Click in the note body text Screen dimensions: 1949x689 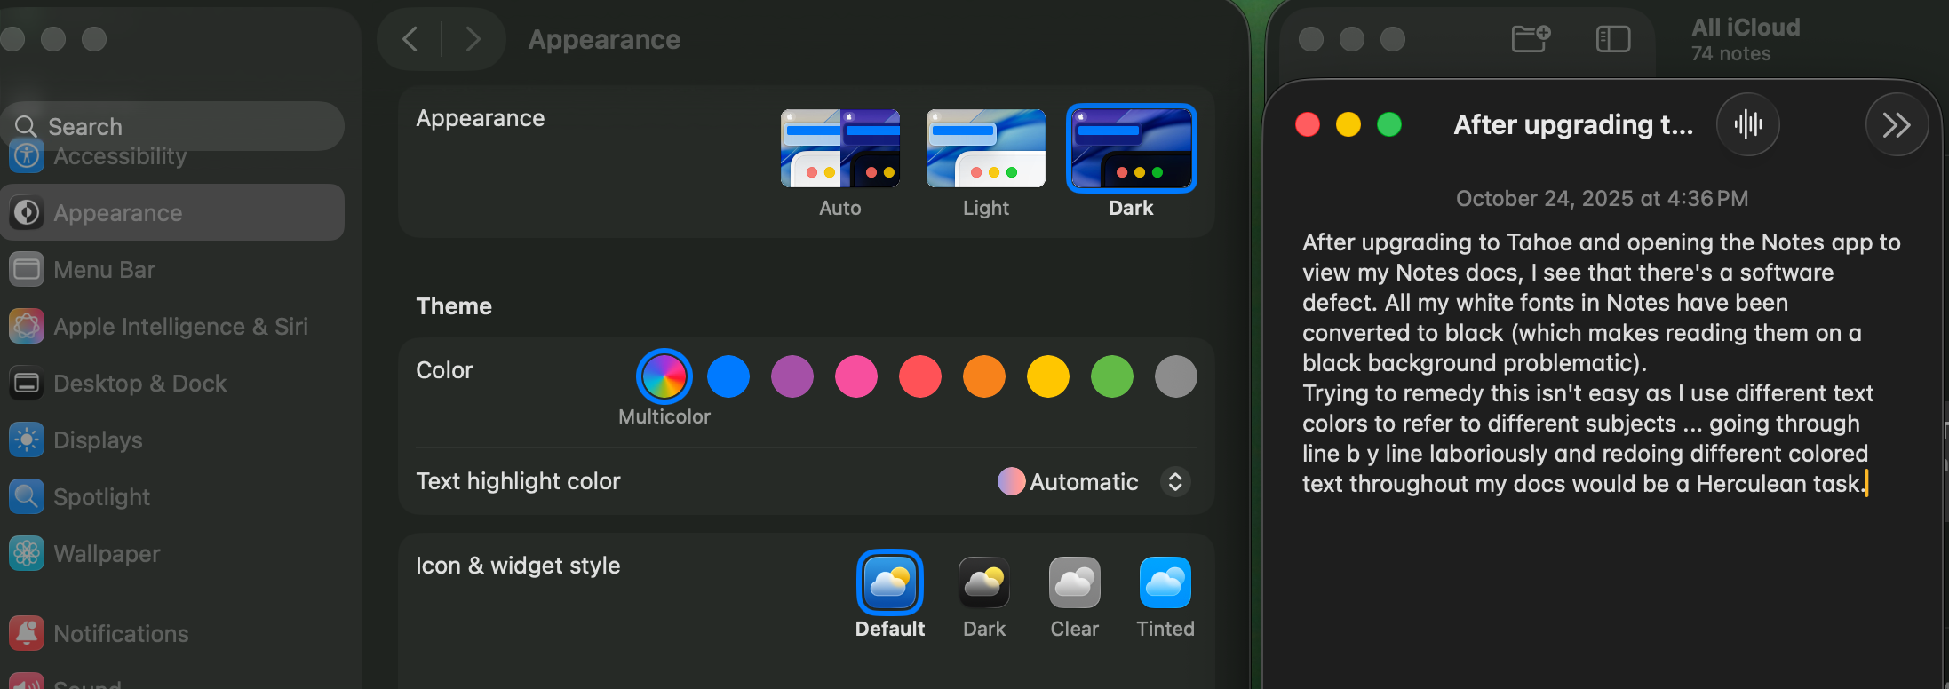tap(1601, 362)
